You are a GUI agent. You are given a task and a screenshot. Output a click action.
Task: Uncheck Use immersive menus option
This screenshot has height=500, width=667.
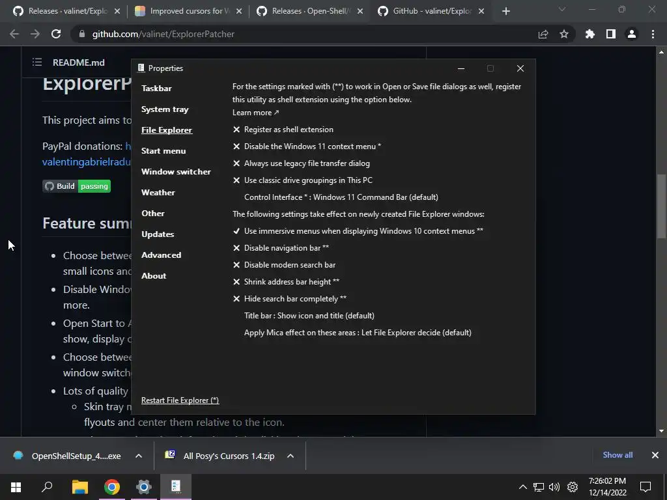358,231
